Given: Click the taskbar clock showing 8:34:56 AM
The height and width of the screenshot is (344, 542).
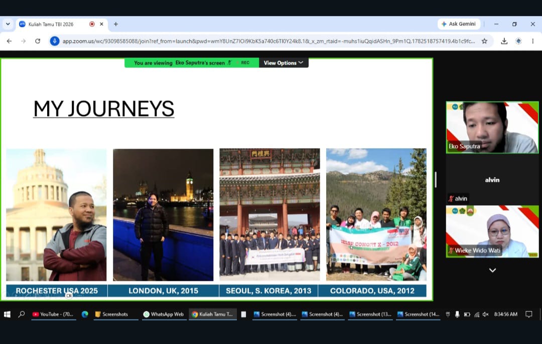Looking at the screenshot, I should [506, 314].
